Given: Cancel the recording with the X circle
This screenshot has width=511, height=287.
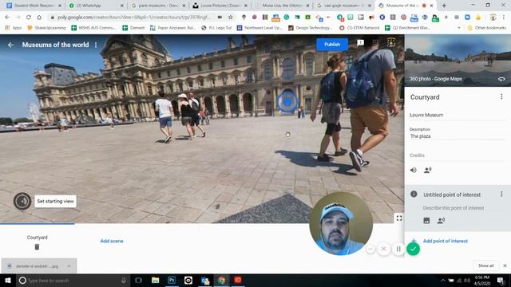Looking at the screenshot, I should 384,250.
